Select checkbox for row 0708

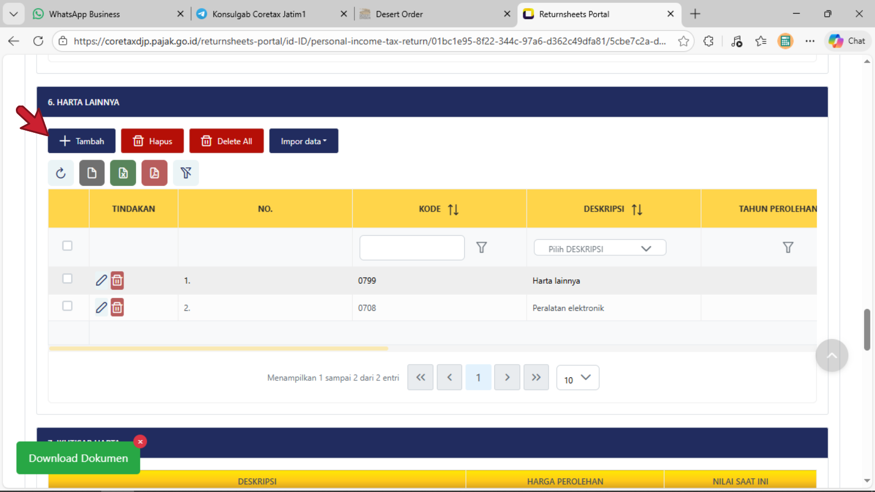click(67, 306)
